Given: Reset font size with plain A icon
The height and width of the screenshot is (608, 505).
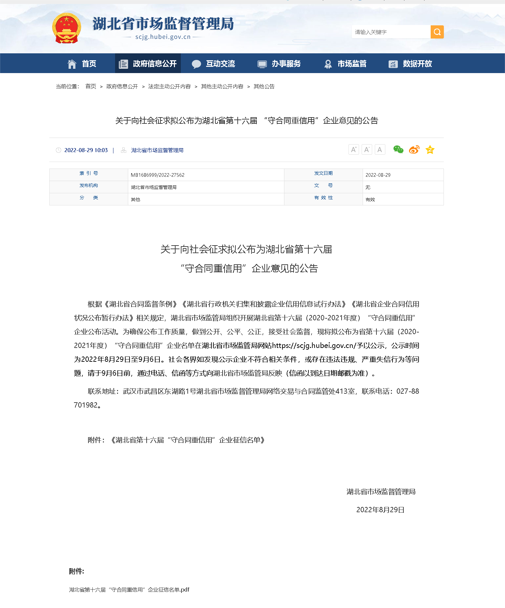Looking at the screenshot, I should click(x=380, y=150).
